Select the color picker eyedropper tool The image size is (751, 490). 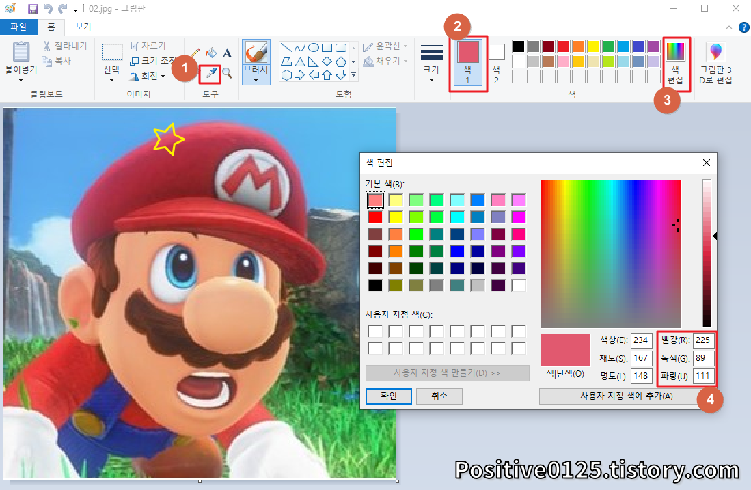[210, 73]
